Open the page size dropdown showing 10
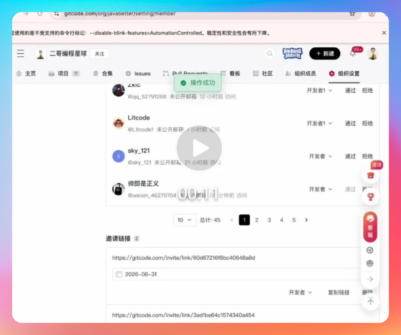The width and height of the screenshot is (401, 335). click(x=184, y=220)
